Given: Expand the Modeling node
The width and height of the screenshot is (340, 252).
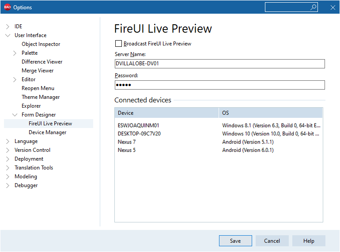Looking at the screenshot, I should tap(8, 177).
